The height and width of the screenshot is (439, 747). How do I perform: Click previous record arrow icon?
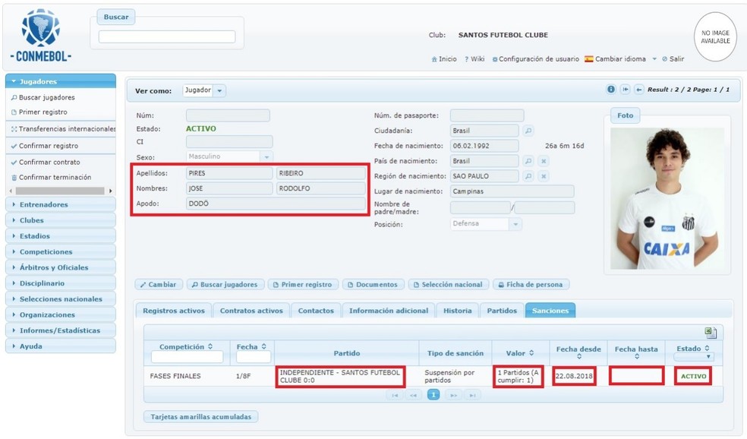pos(638,90)
